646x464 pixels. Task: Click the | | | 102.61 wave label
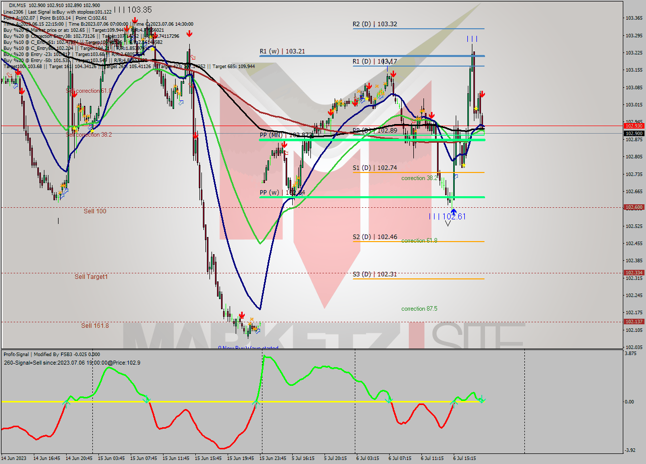pyautogui.click(x=447, y=216)
